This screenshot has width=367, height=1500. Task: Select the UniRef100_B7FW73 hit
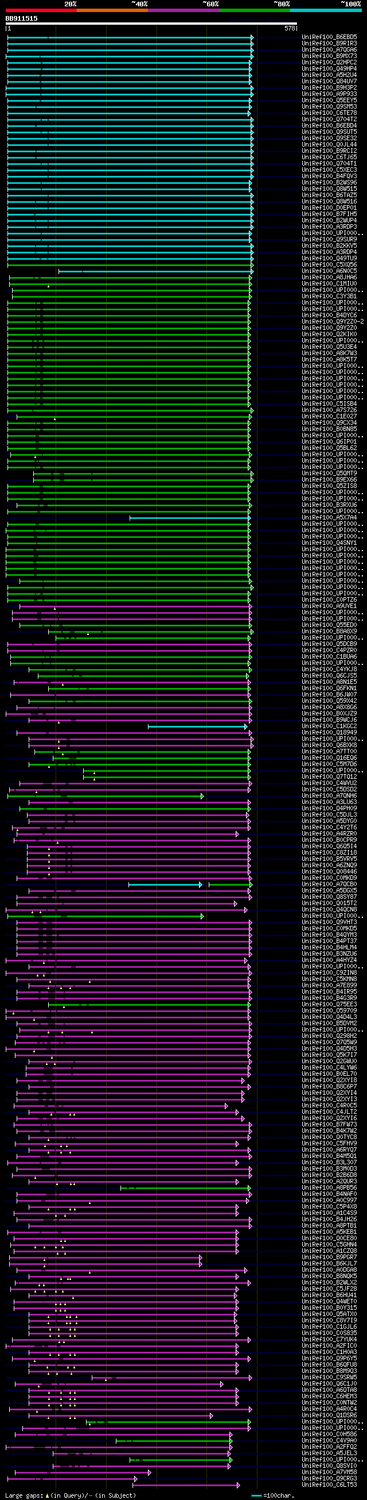pos(329,1124)
